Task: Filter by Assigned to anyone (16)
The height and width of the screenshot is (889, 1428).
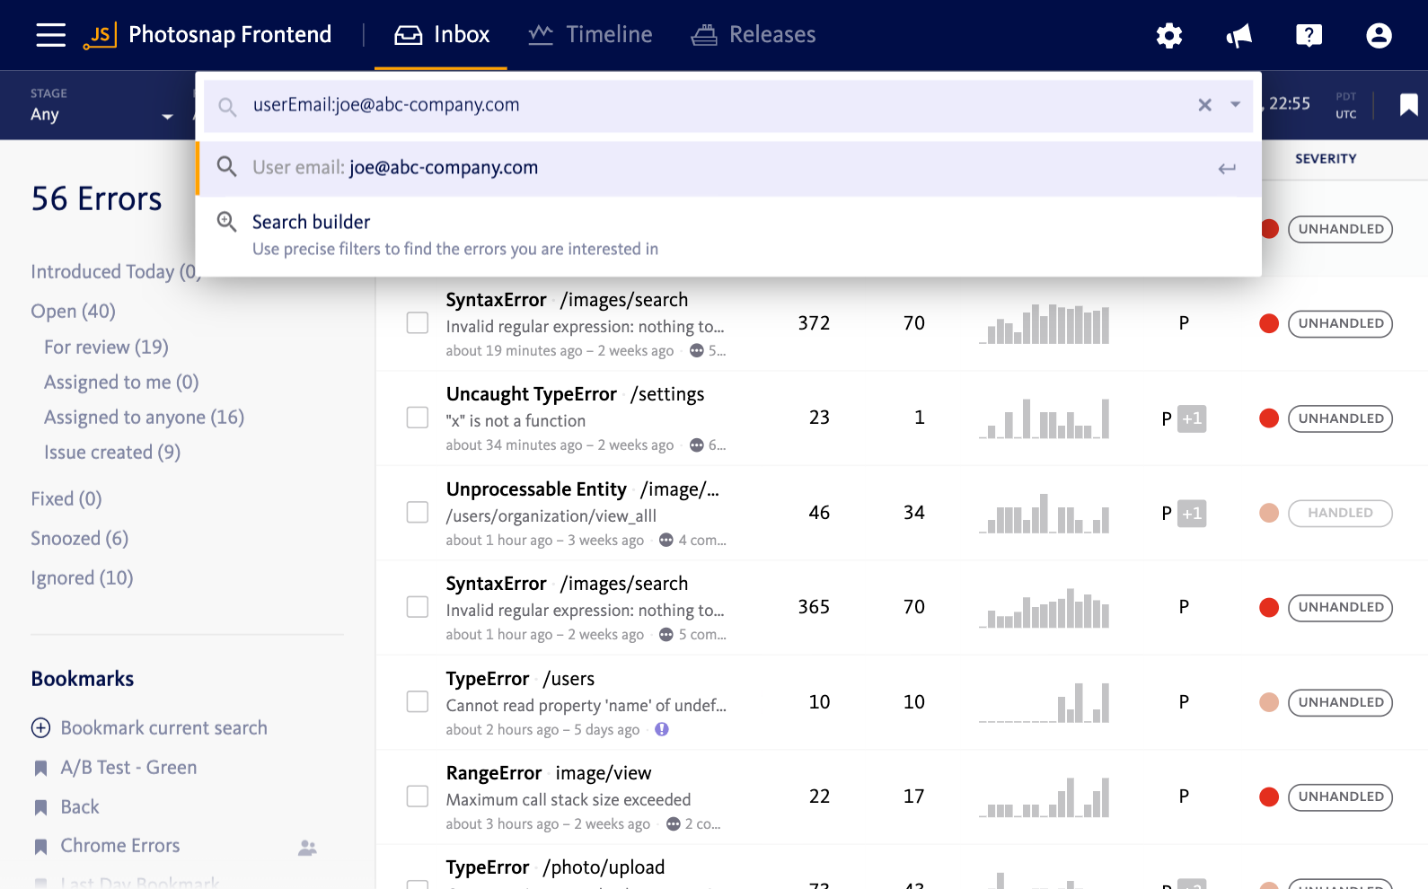Action: coord(144,418)
